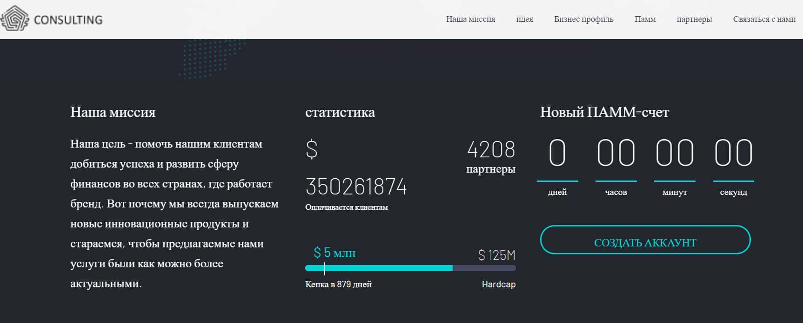Click the Consulting logo icon

[x=15, y=19]
